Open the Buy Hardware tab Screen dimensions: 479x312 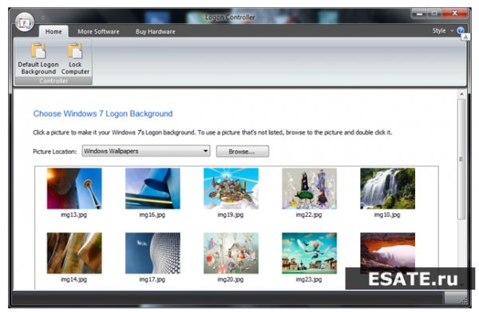click(155, 31)
